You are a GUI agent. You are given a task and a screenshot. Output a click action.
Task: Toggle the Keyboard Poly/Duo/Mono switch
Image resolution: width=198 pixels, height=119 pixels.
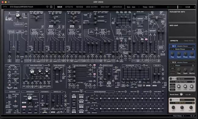(x=7, y=96)
